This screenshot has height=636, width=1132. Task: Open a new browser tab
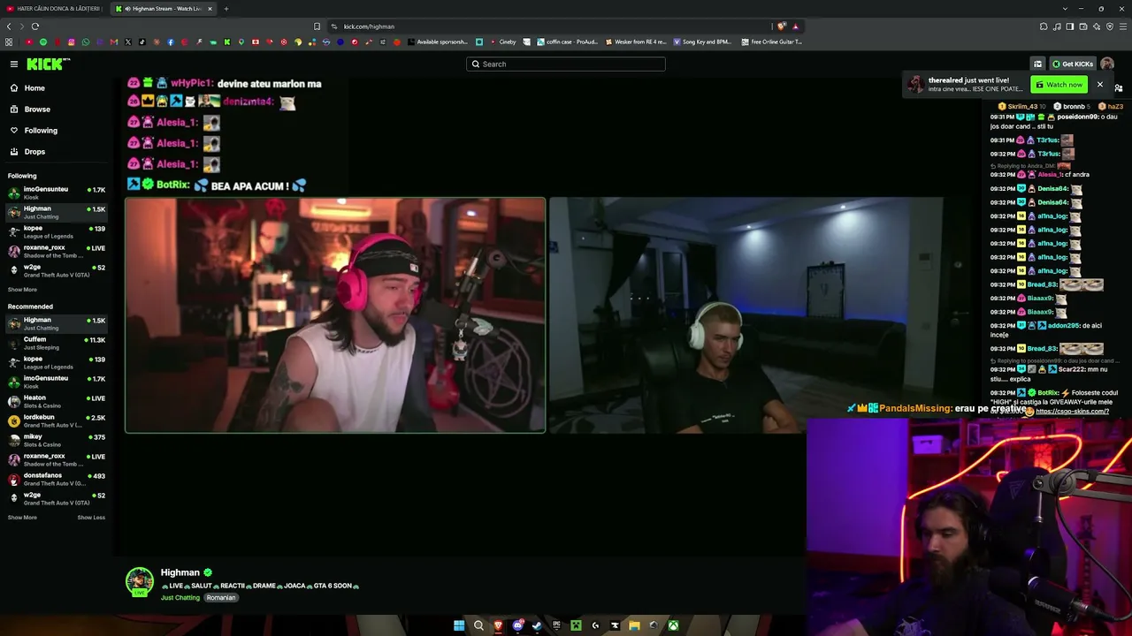(x=226, y=9)
